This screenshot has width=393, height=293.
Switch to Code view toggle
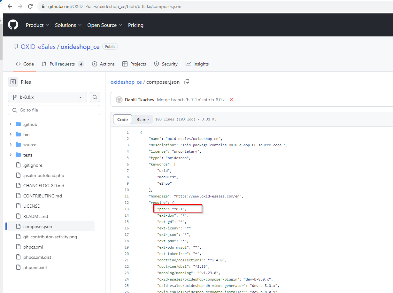(x=122, y=120)
